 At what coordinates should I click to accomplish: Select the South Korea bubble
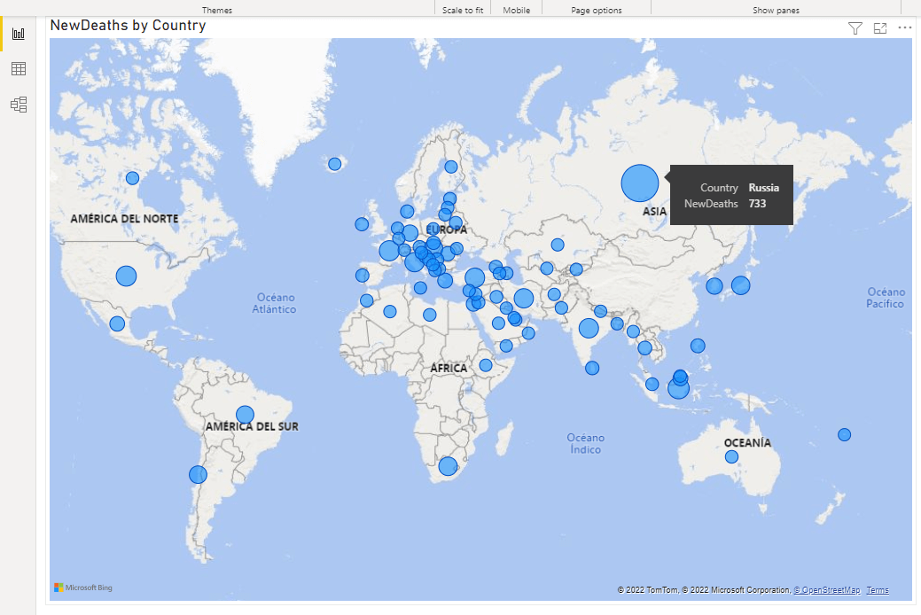coord(714,286)
